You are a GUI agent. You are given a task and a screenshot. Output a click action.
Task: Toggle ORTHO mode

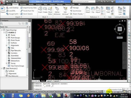click(41, 92)
